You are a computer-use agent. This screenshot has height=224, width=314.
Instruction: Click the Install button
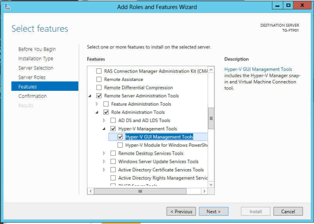click(256, 211)
